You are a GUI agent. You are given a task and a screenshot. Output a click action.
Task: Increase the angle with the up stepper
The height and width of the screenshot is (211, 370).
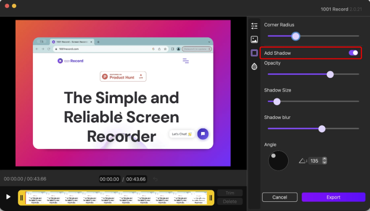324,159
